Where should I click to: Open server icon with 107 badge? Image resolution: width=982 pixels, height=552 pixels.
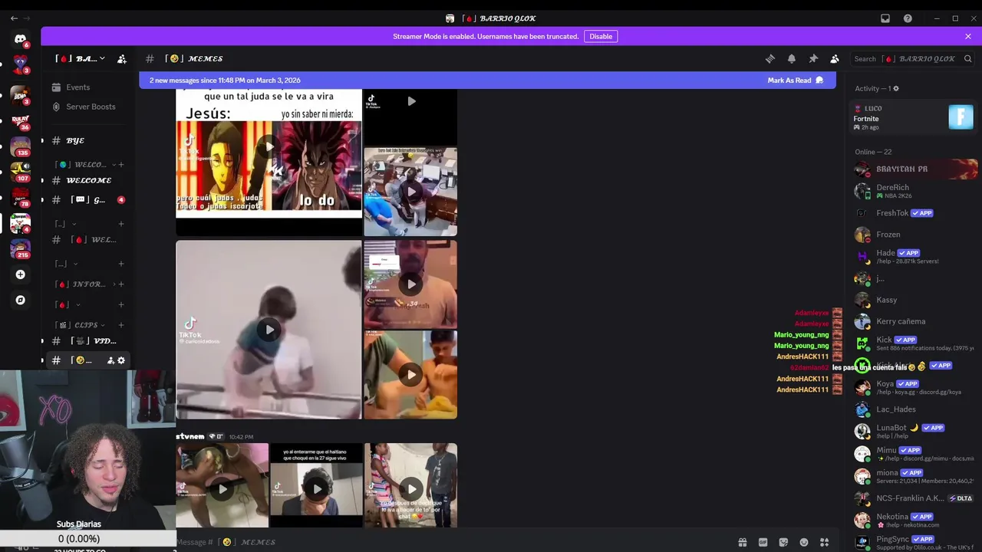pos(20,170)
